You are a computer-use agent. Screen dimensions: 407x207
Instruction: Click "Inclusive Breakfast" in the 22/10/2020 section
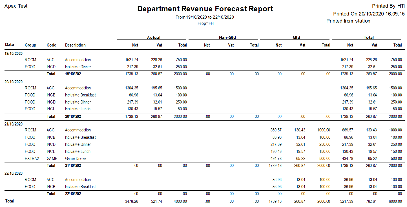click(x=80, y=187)
